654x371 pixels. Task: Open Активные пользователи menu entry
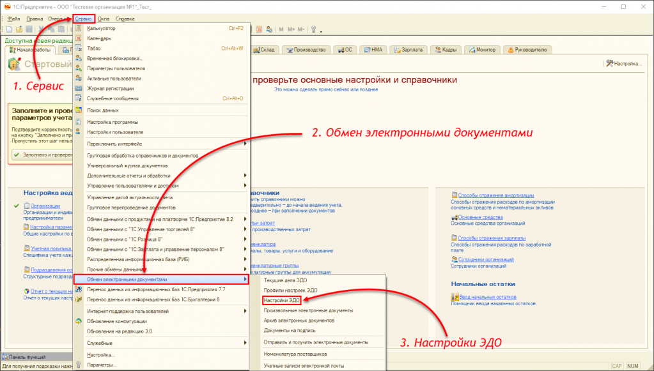coord(162,79)
